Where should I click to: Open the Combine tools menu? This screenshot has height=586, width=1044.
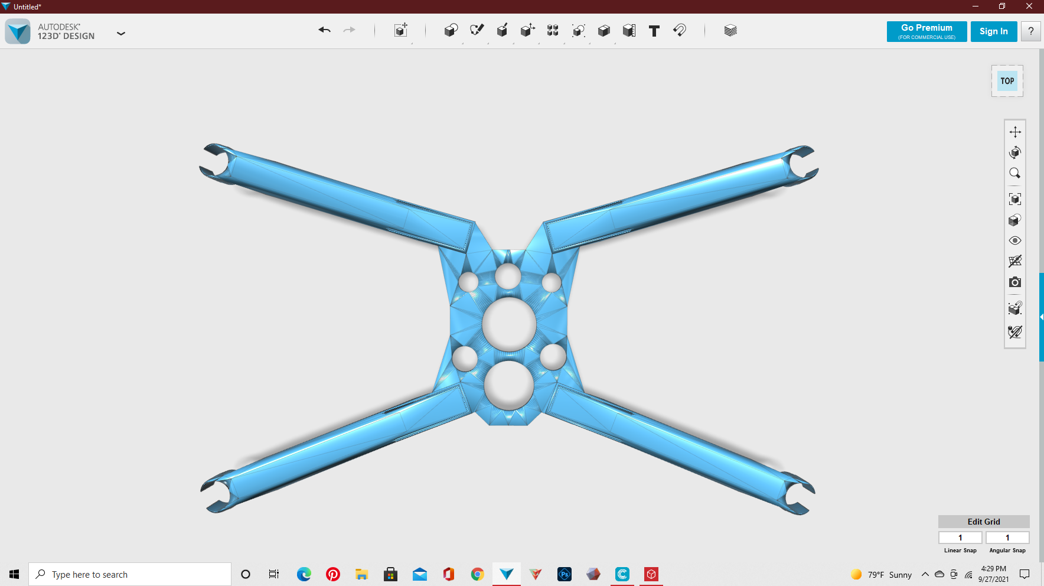(x=603, y=31)
